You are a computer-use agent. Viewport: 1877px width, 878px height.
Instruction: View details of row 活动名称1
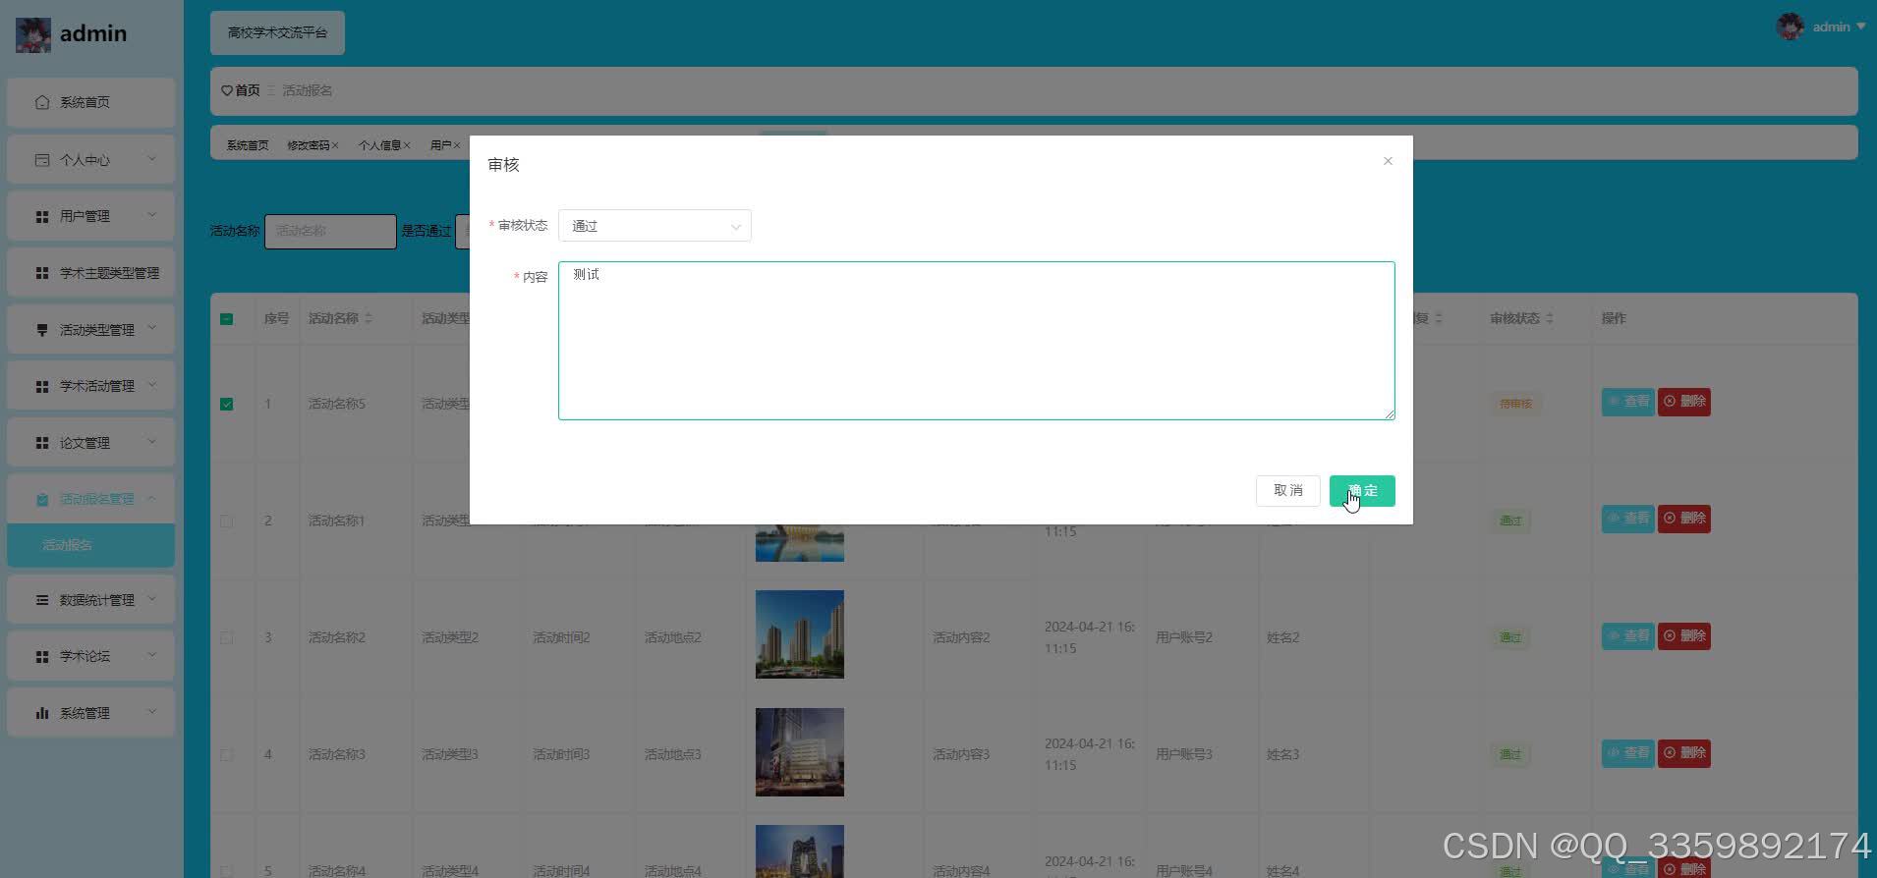pyautogui.click(x=1627, y=519)
